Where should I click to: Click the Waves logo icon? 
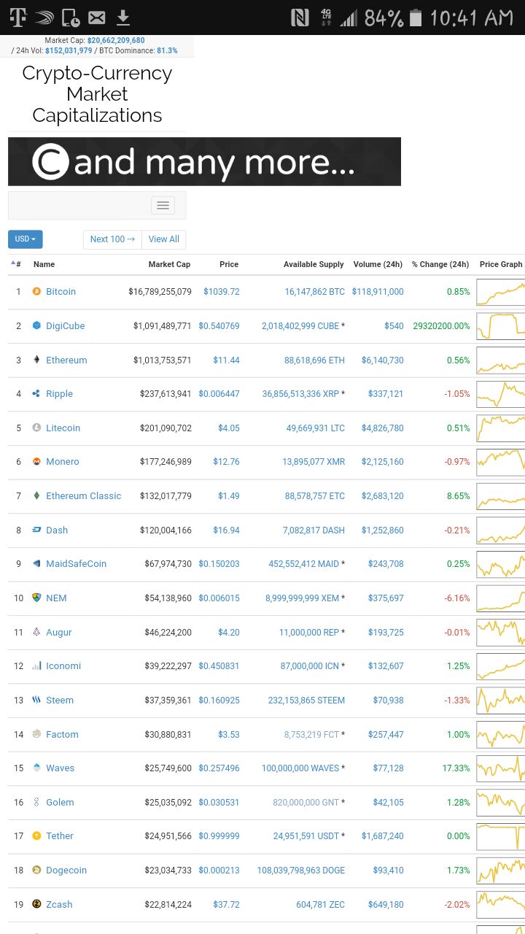pyautogui.click(x=36, y=768)
